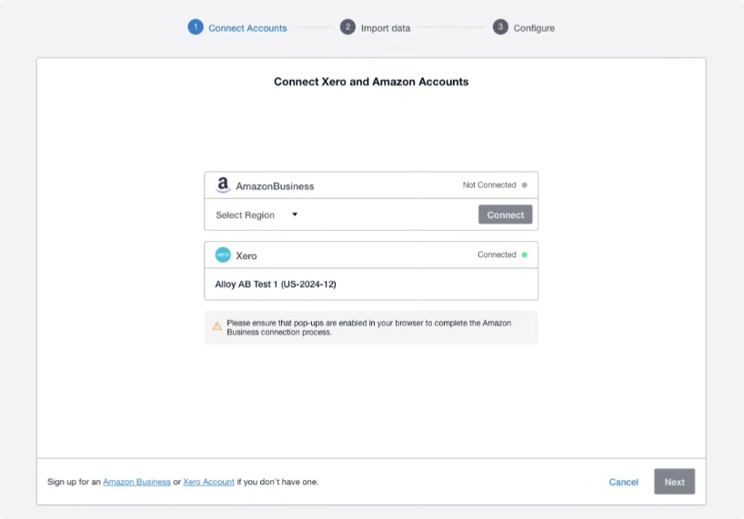Image resolution: width=744 pixels, height=519 pixels.
Task: Open the Select Region dropdown
Action: click(x=256, y=215)
